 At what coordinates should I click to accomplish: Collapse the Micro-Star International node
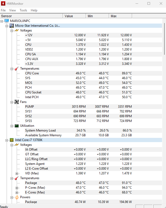(x=7, y=26)
